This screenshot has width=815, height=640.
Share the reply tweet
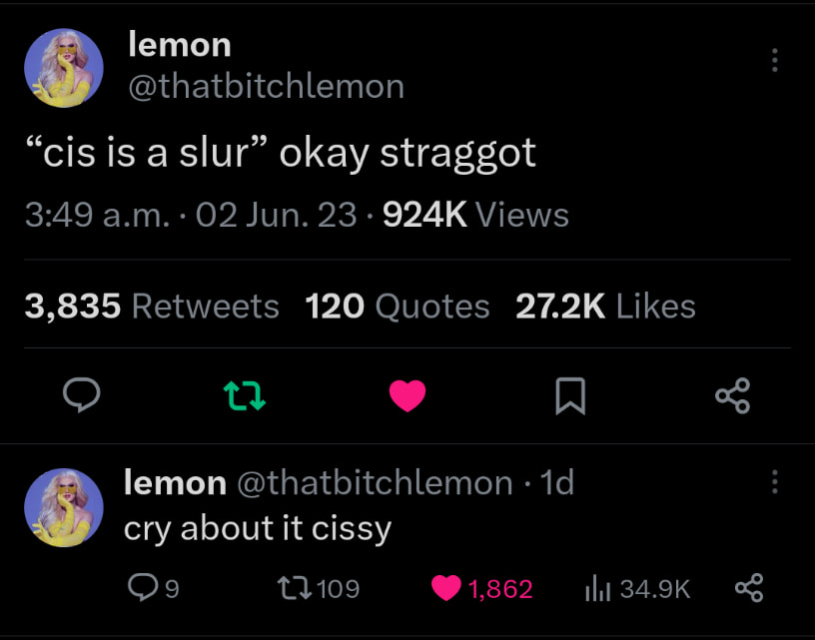tap(749, 588)
